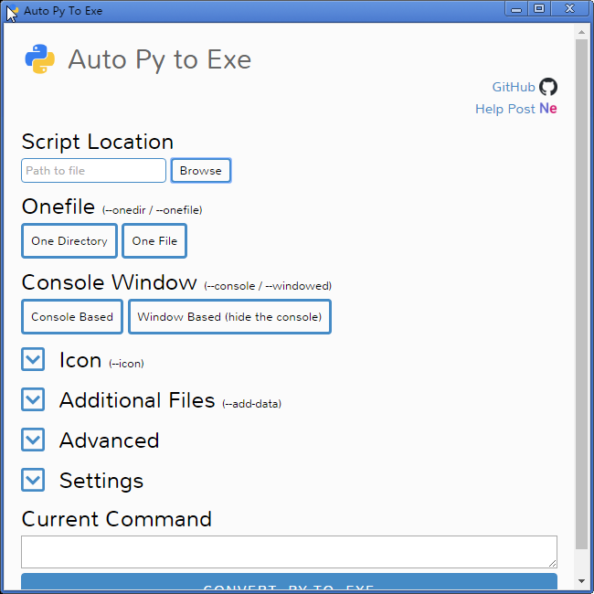
Task: Expand the Additional Files section chevron
Action: [x=33, y=399]
